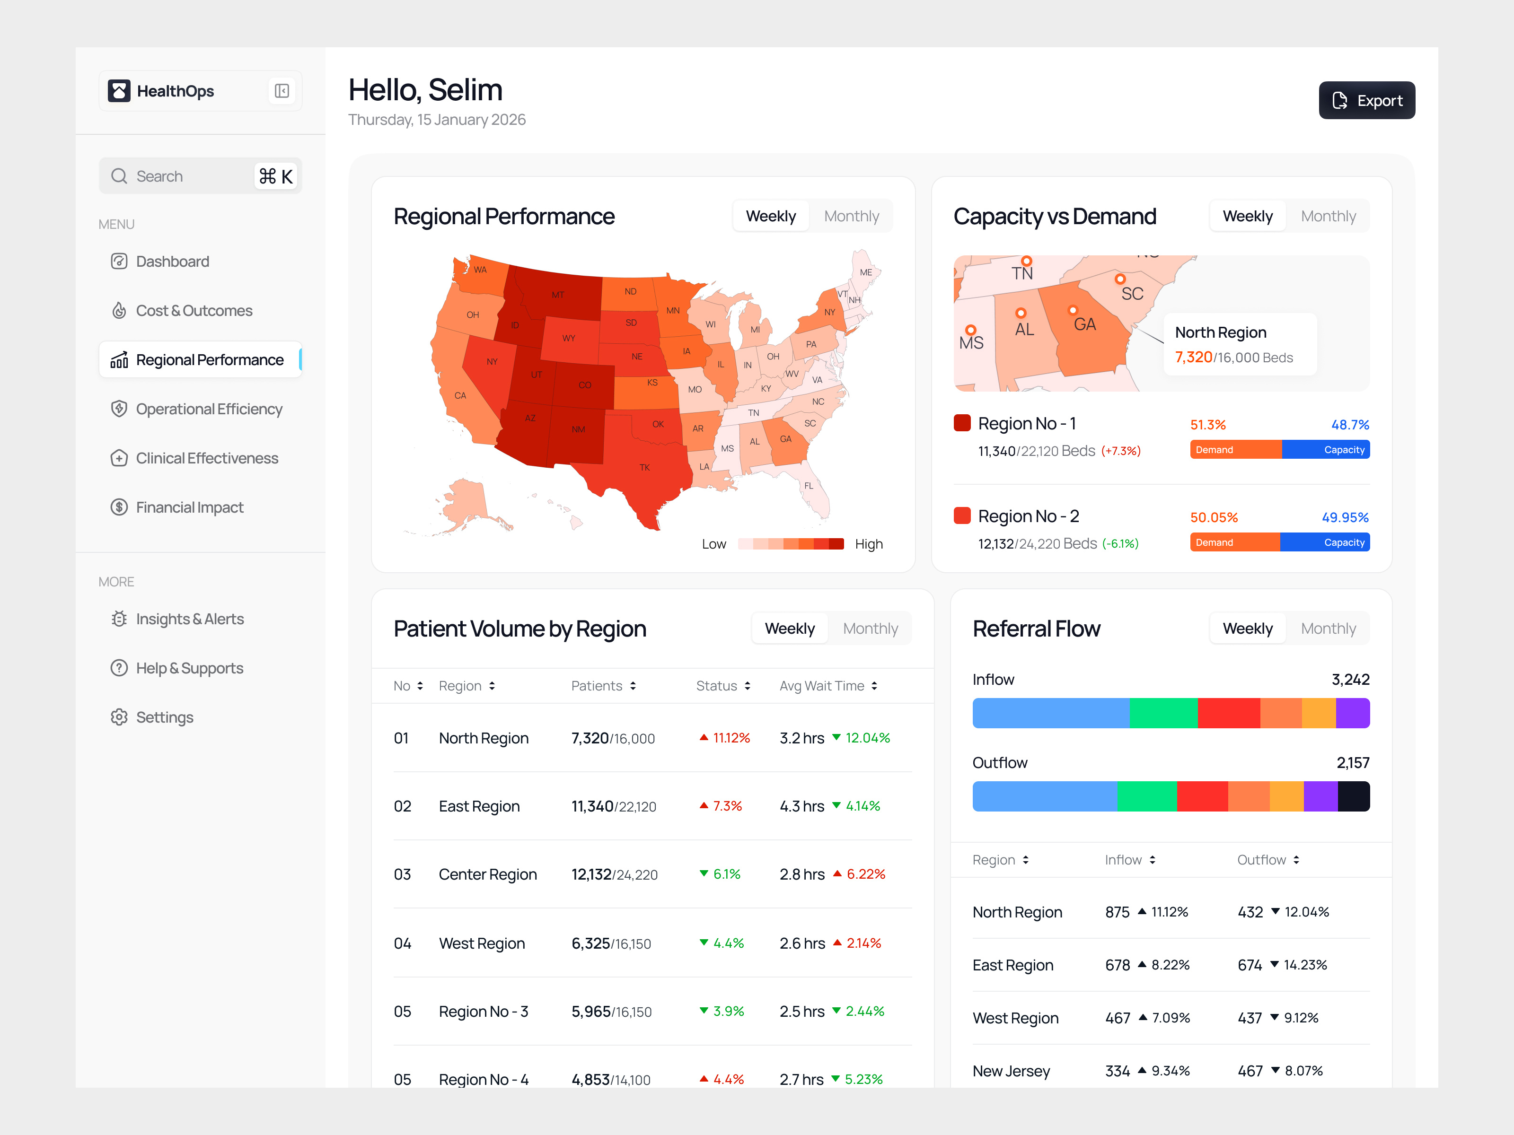
Task: Switch Capacity vs Demand to Monthly
Action: pos(1328,216)
